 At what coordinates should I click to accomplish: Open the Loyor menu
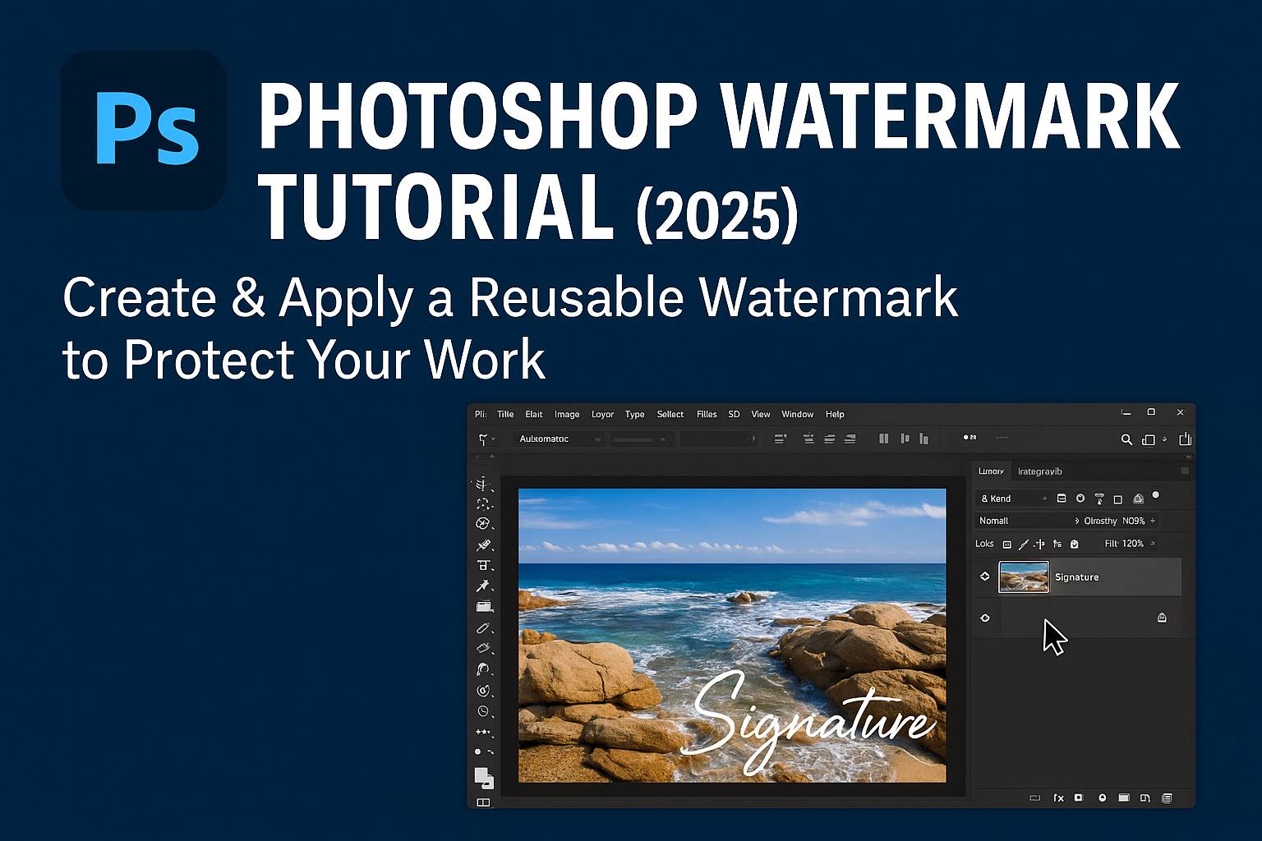pos(602,414)
